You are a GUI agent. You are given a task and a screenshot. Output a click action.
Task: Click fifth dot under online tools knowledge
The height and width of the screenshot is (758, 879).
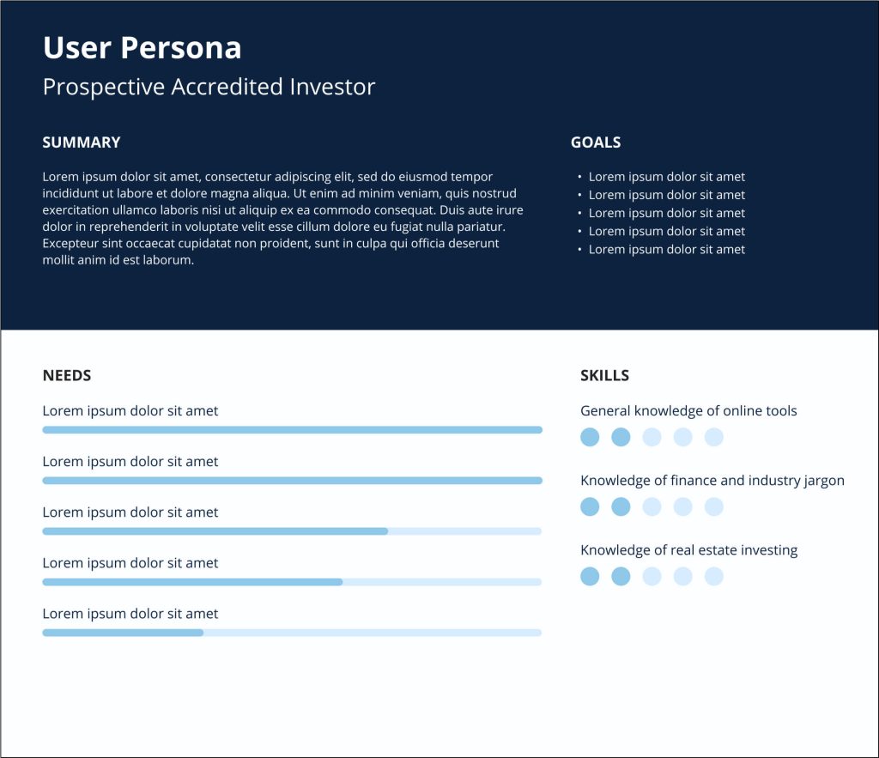click(714, 438)
